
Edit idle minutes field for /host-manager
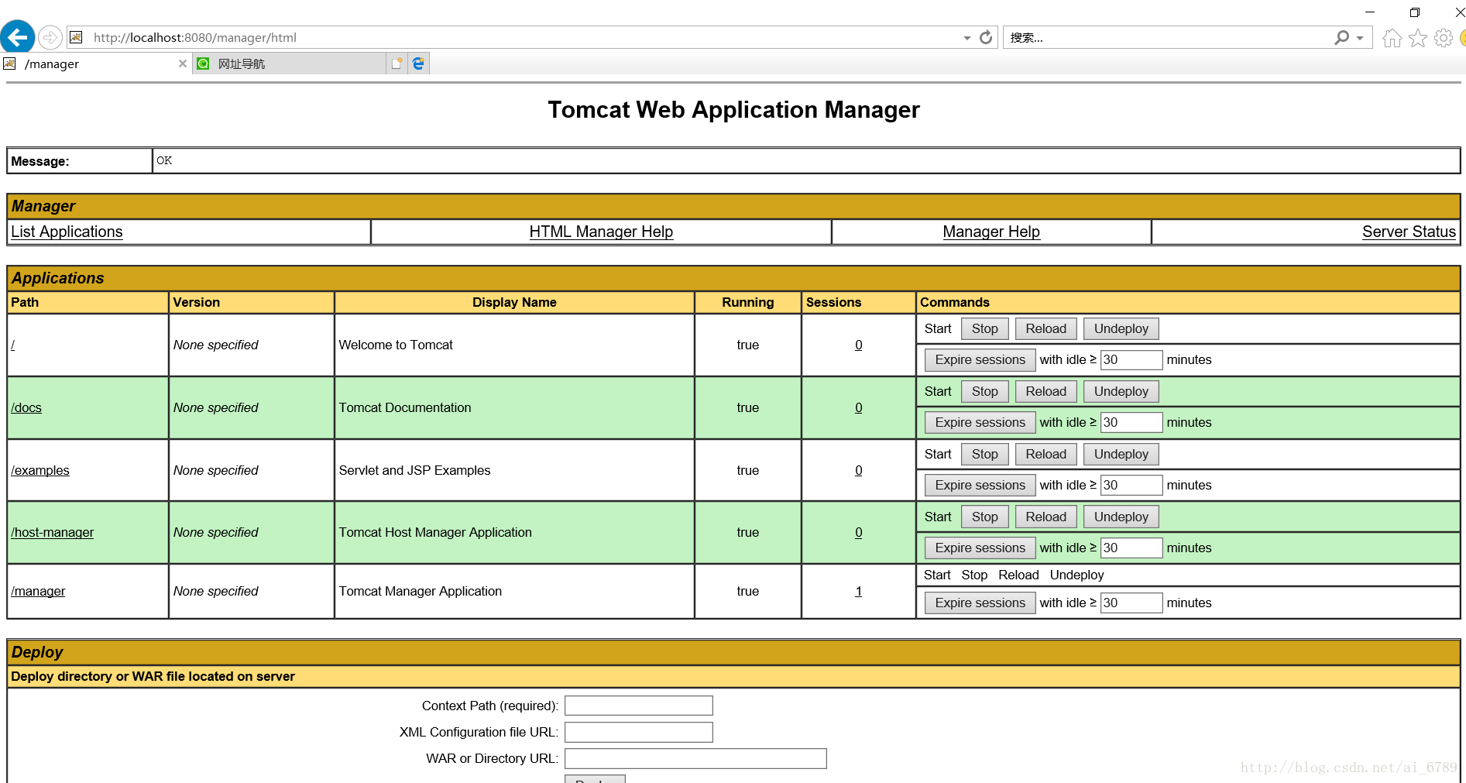[x=1131, y=548]
